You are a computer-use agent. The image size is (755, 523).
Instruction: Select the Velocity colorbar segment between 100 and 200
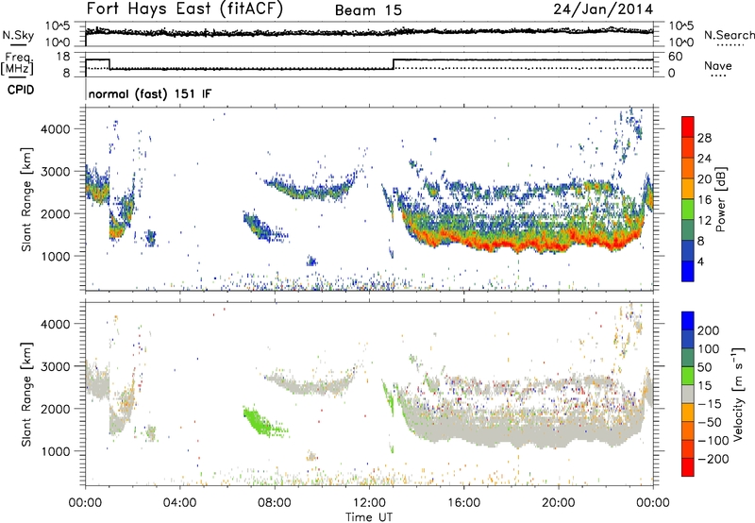(x=688, y=339)
